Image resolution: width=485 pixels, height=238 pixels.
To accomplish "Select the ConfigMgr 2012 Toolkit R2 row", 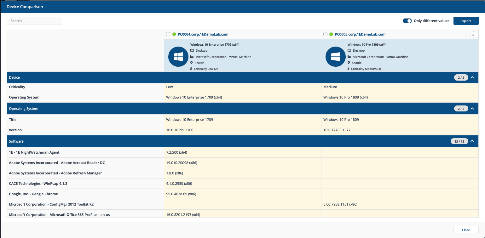I will [243, 204].
